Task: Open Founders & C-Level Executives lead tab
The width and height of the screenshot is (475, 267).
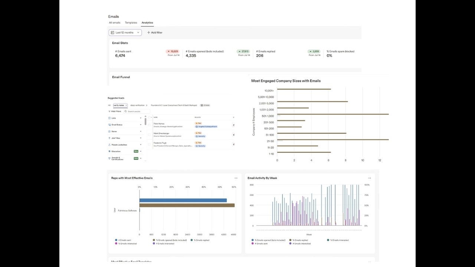Action: [x=174, y=105]
